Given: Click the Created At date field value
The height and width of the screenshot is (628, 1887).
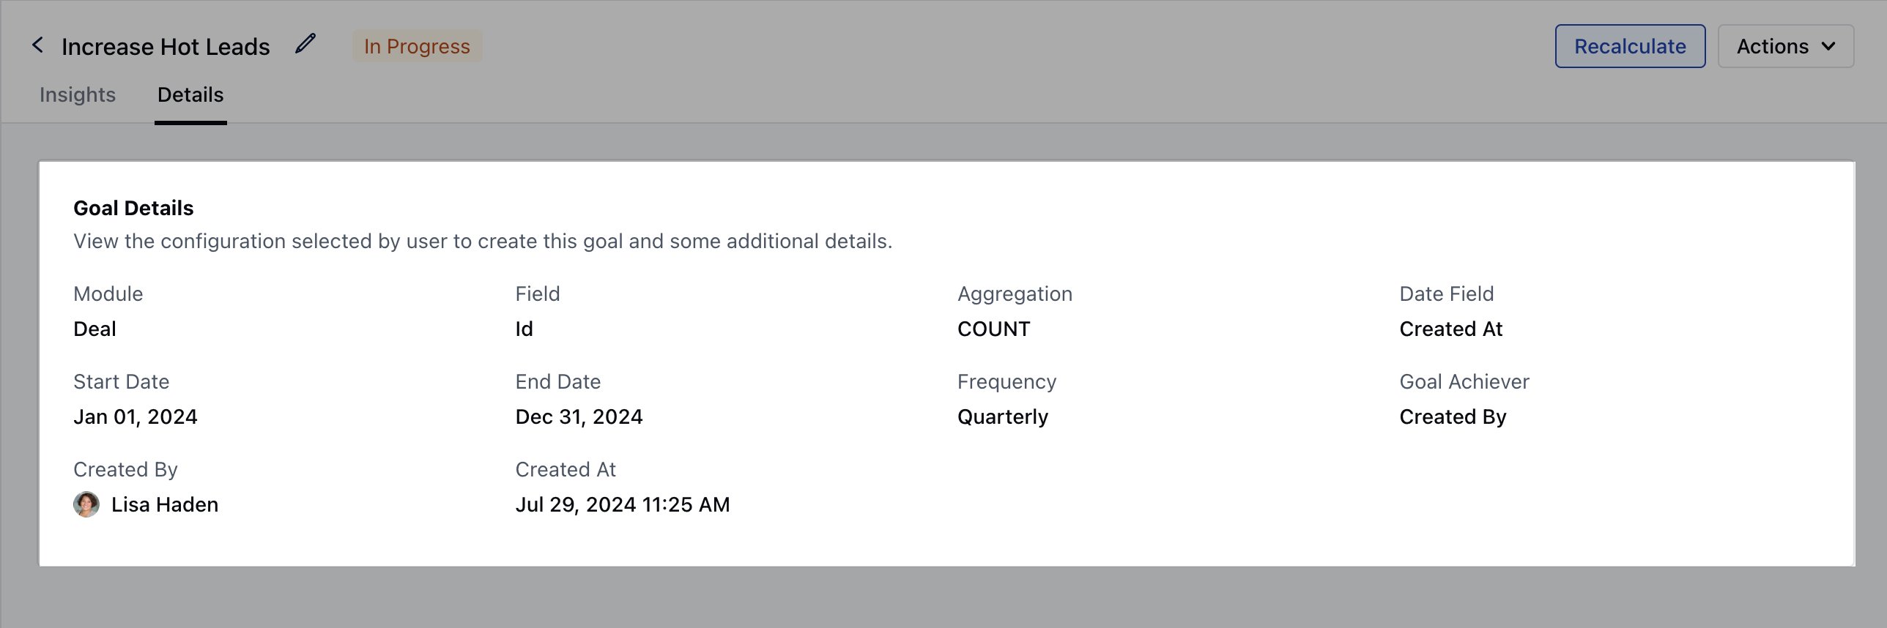Looking at the screenshot, I should [x=1450, y=329].
